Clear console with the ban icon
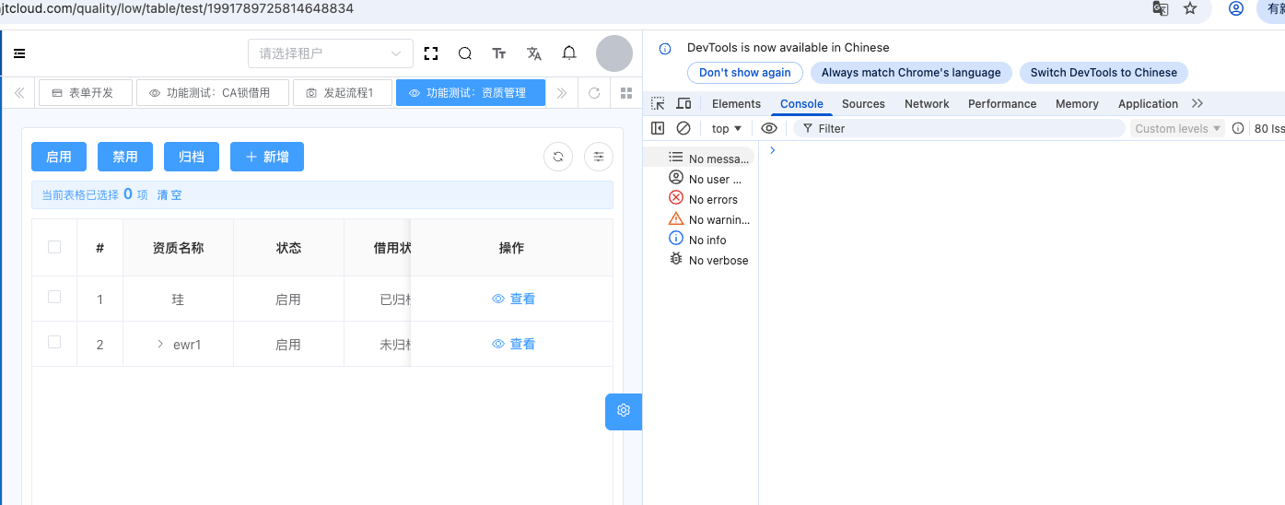The image size is (1285, 505). coord(683,129)
